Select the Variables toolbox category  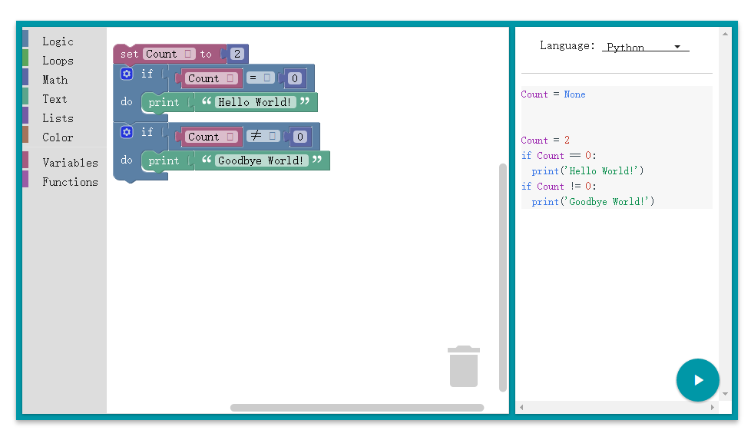[x=70, y=163]
